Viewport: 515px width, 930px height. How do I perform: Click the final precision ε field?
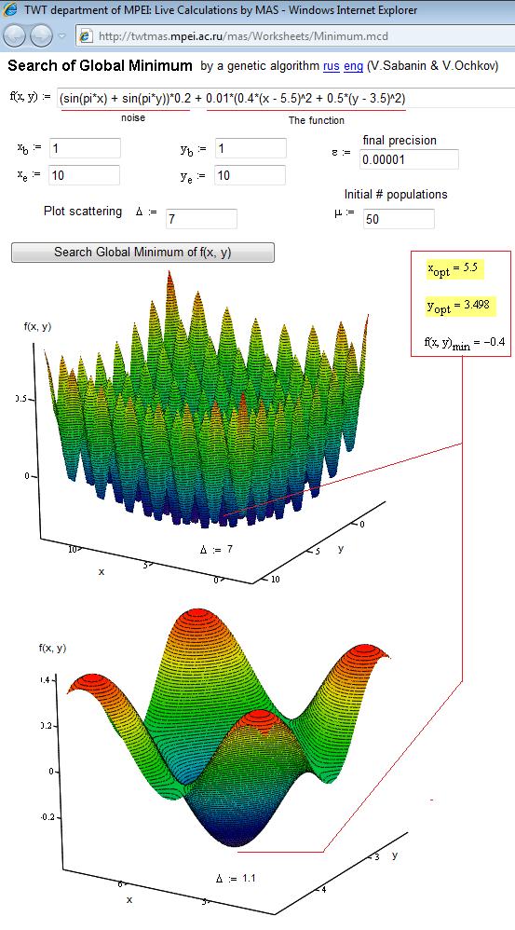point(409,159)
